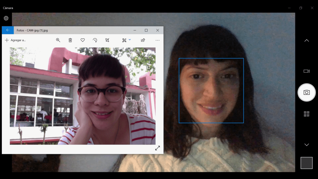
Task: Enter fullscreen view with the diagonal arrows
Action: pos(157,148)
